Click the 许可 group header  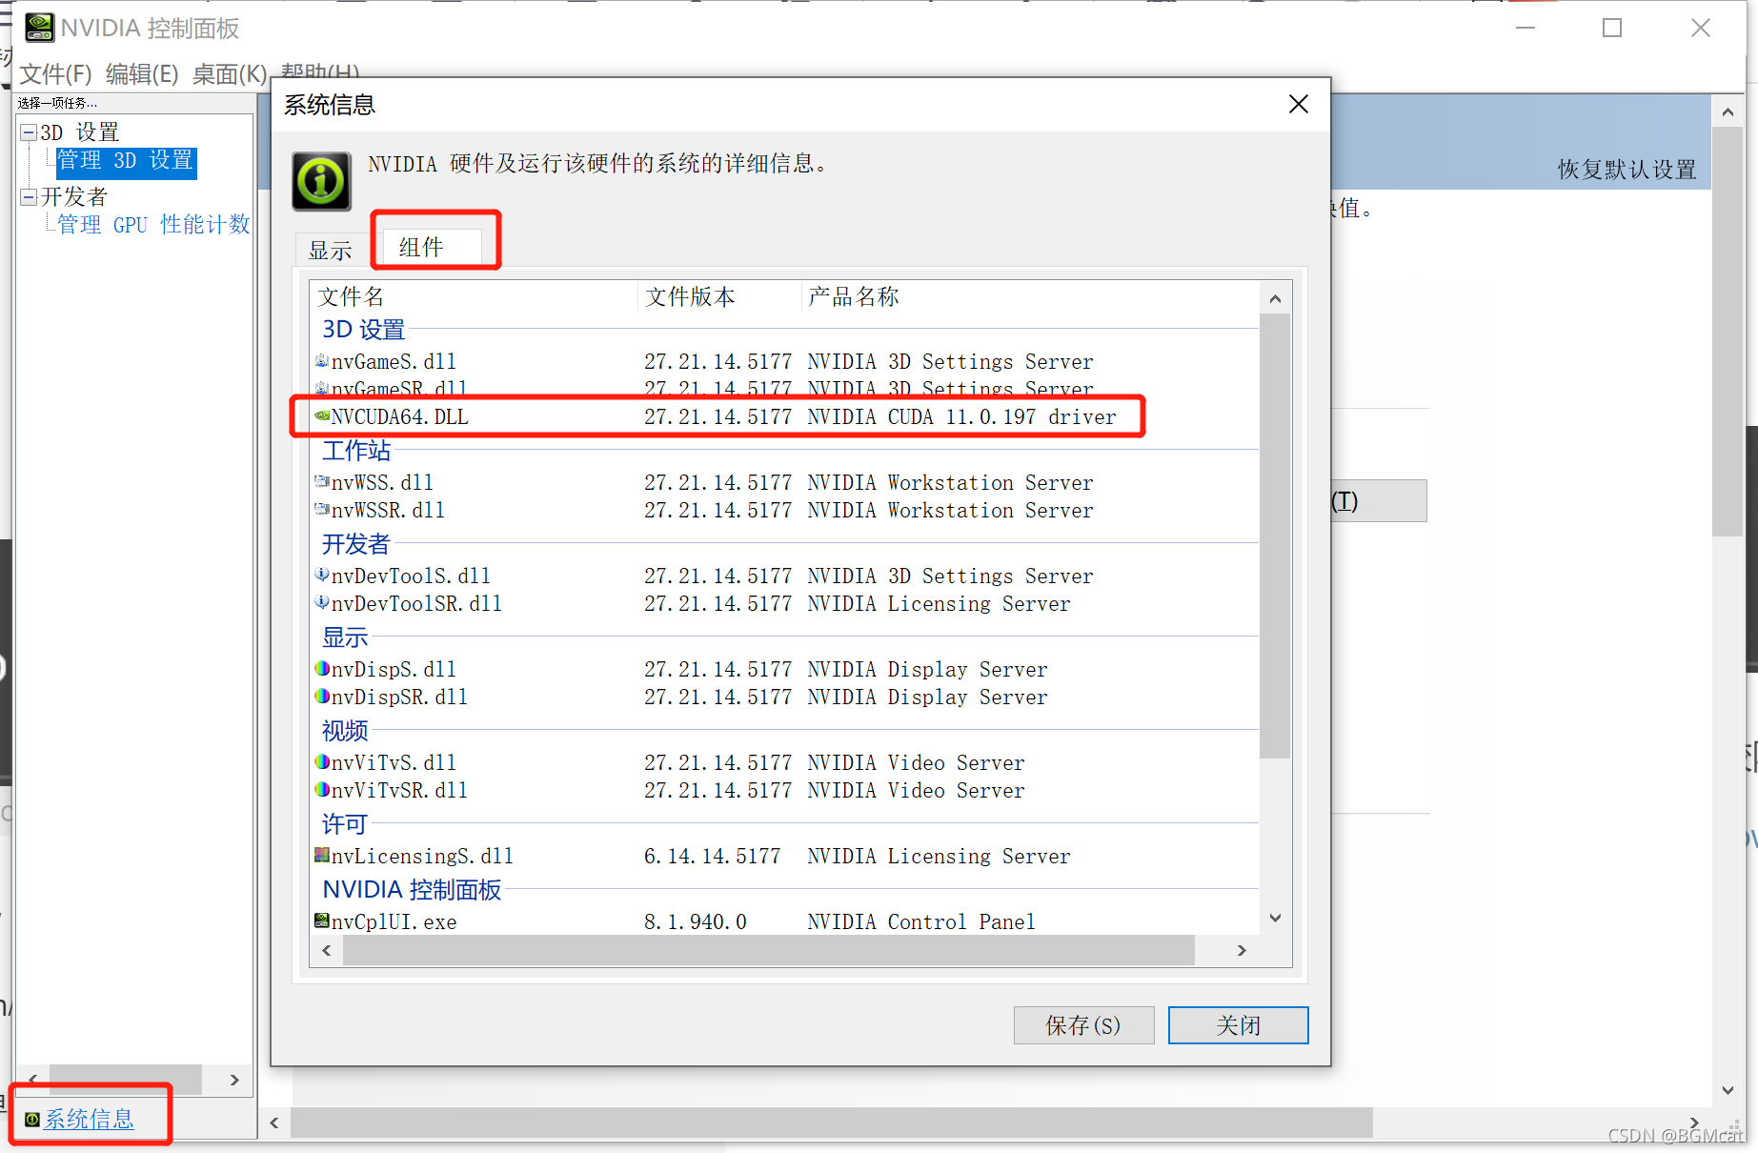pos(345,824)
